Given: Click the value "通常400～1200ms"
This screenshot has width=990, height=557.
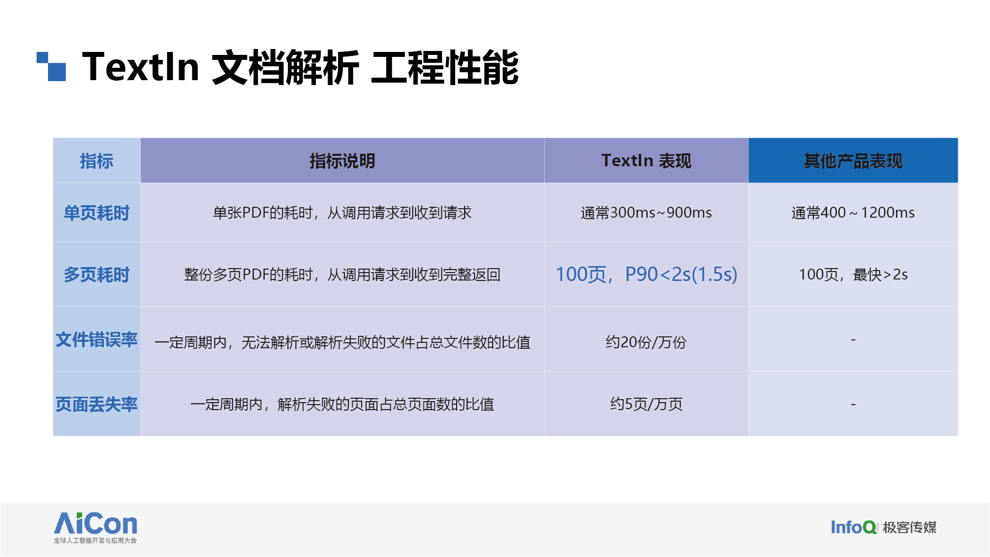Looking at the screenshot, I should 853,213.
